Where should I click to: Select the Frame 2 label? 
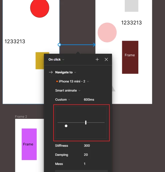tap(21, 117)
